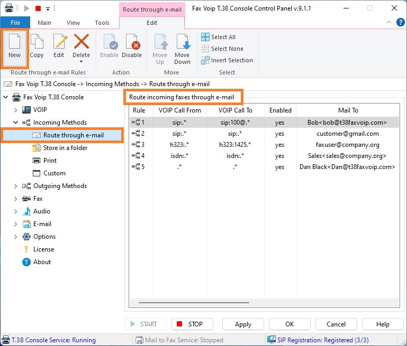Expand the Fax tree node
Viewport: 407px width, 346px height.
[x=15, y=199]
